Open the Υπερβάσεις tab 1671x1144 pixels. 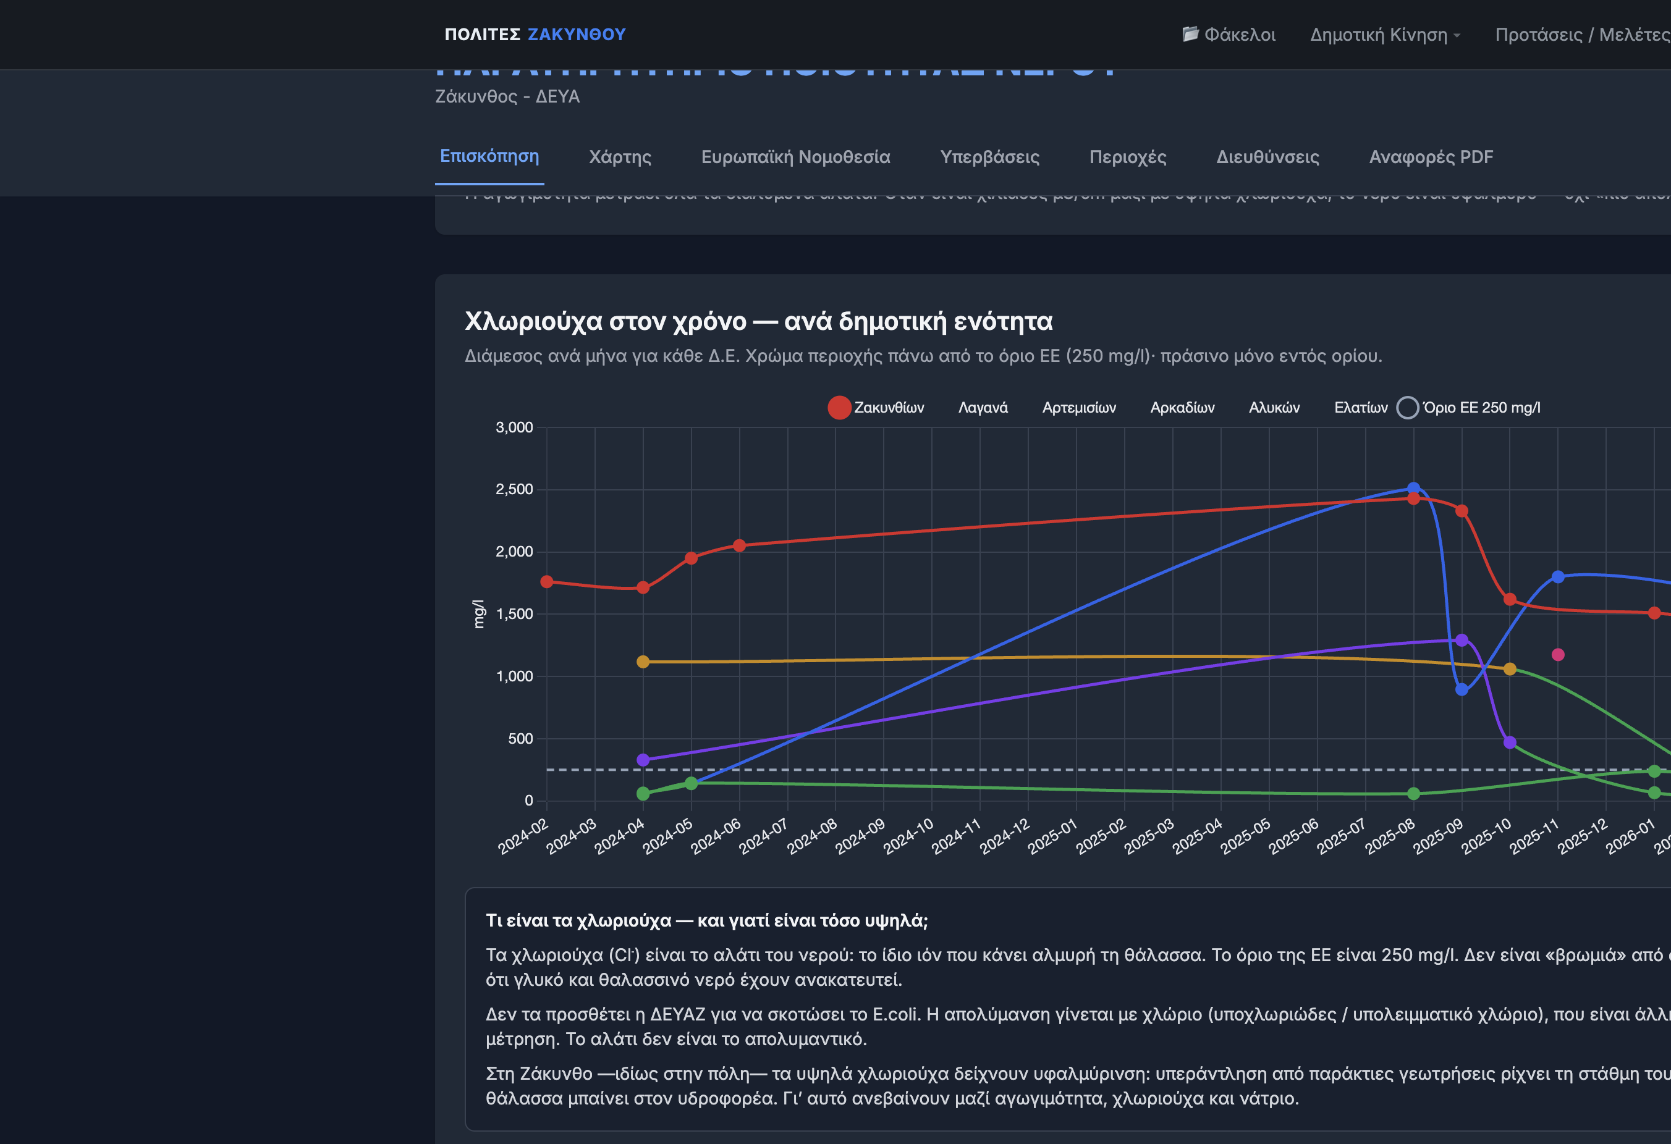(x=989, y=157)
